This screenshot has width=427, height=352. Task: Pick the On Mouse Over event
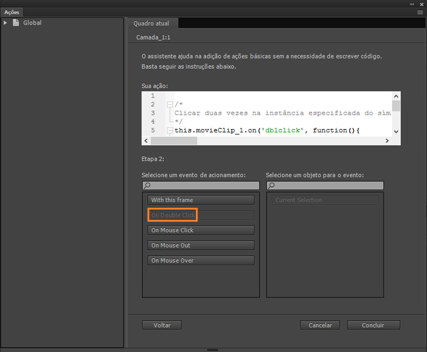click(x=201, y=261)
